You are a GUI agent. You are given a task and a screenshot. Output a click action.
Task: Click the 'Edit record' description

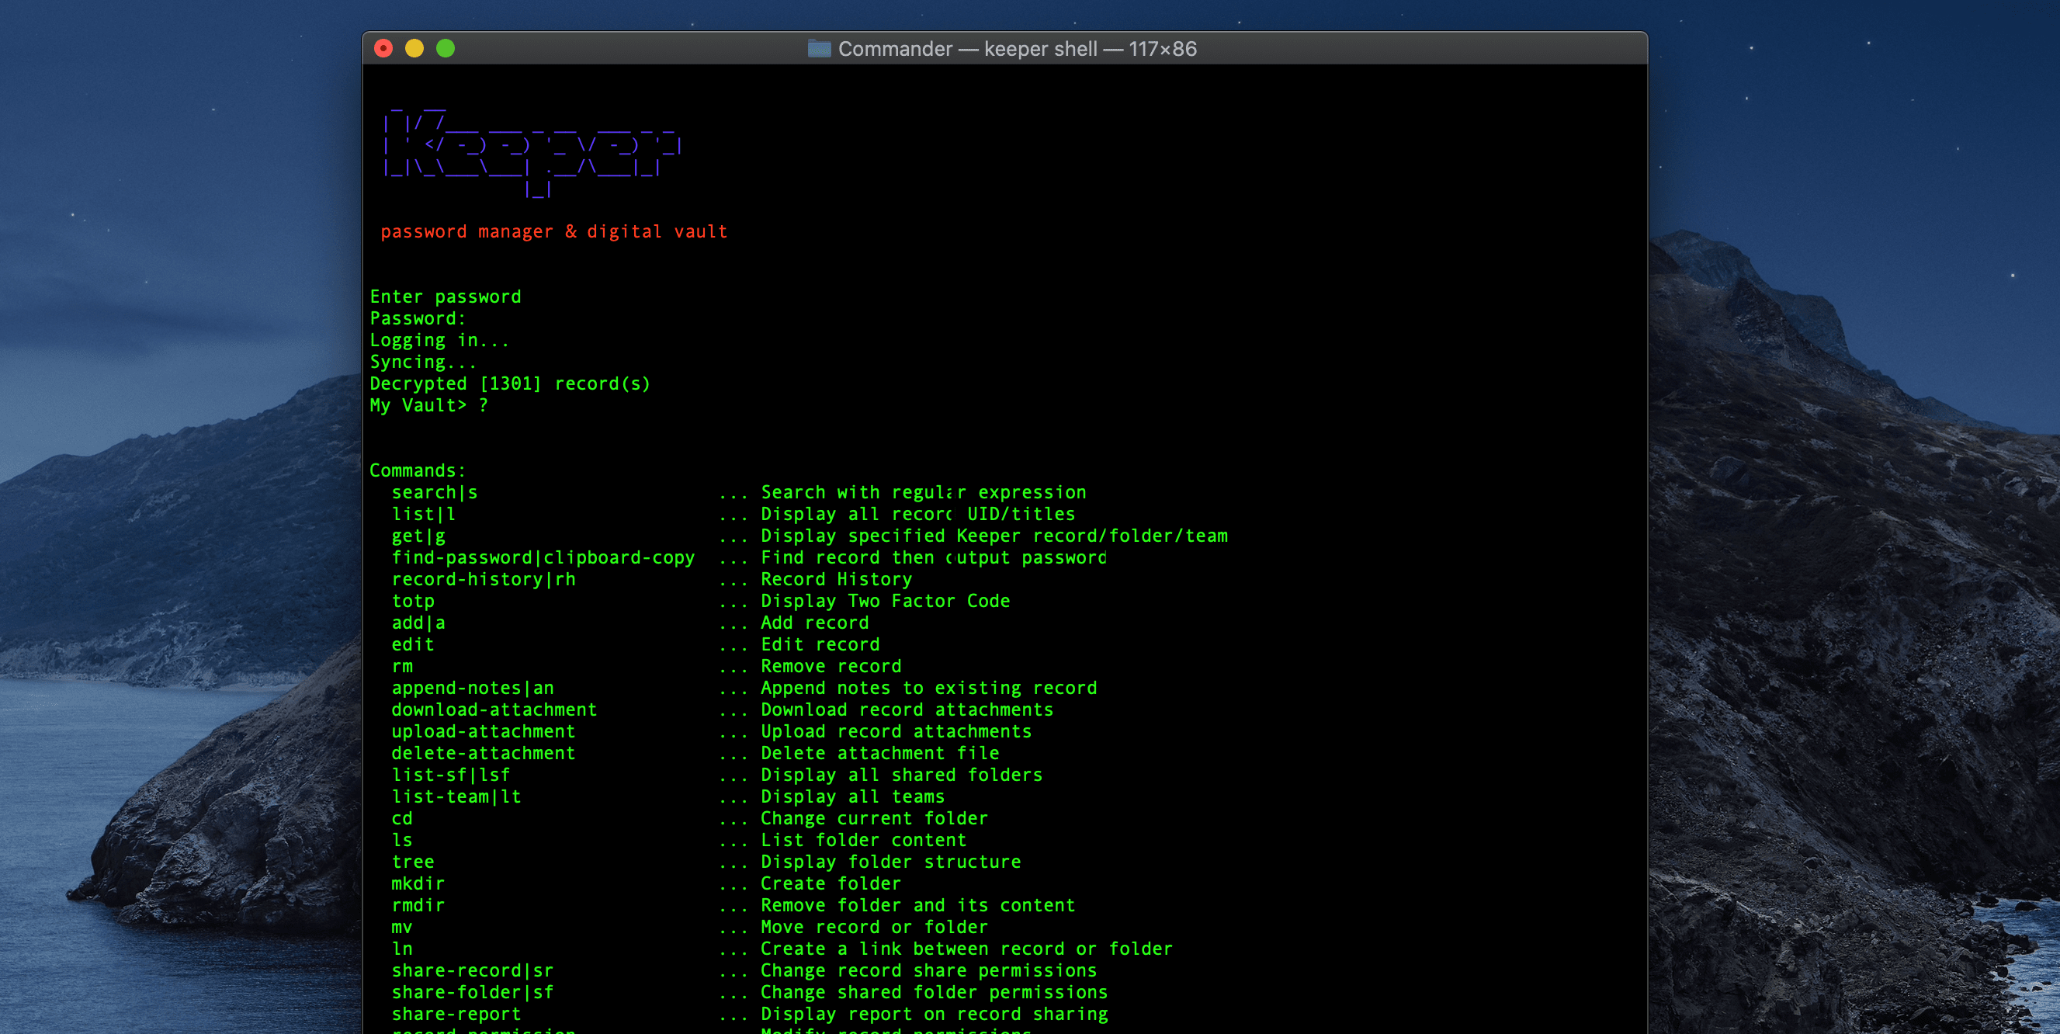click(x=820, y=644)
